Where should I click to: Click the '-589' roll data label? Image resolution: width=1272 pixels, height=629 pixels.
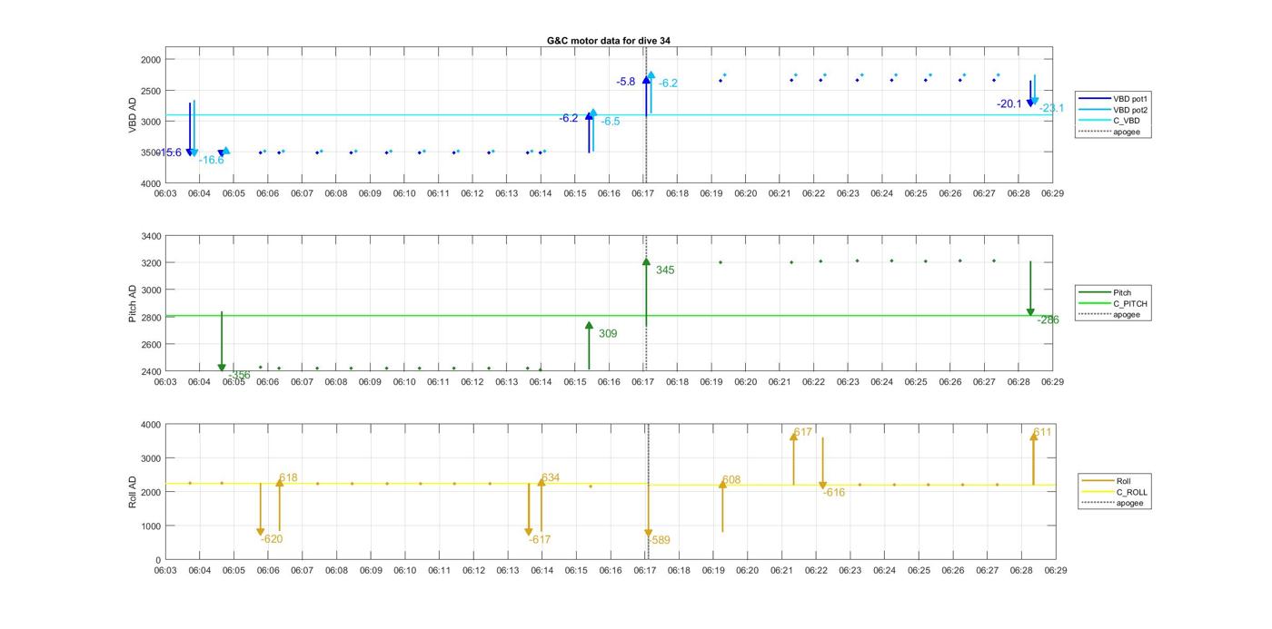(660, 540)
